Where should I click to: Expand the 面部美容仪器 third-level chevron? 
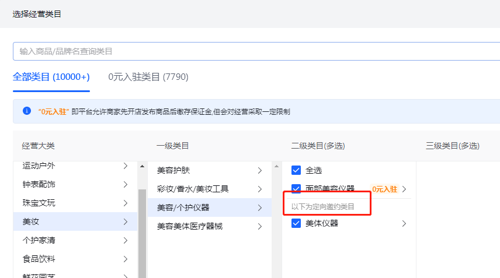coord(404,189)
